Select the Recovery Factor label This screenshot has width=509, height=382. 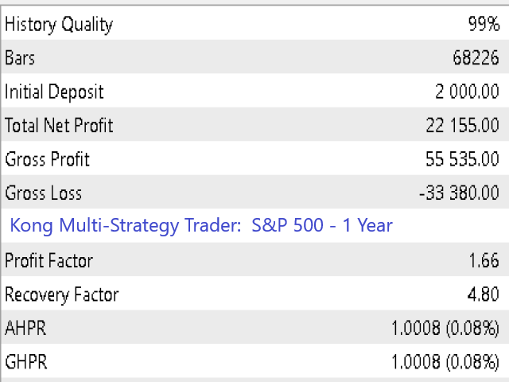tap(62, 295)
